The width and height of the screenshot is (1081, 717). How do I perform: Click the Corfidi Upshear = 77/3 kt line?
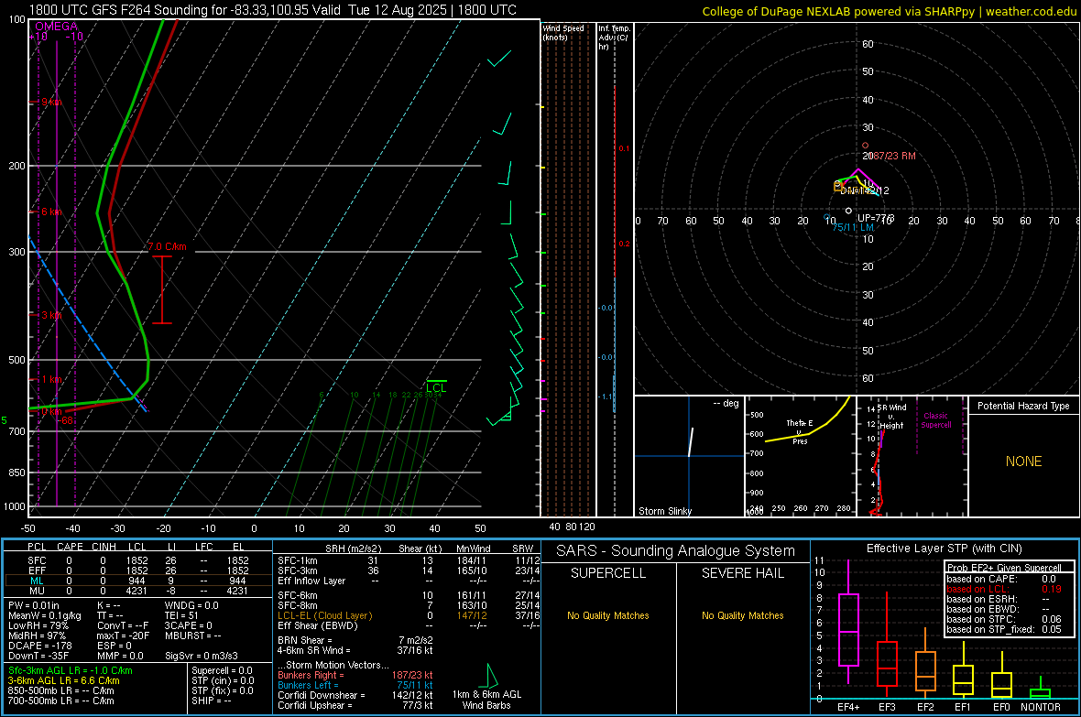tap(355, 705)
